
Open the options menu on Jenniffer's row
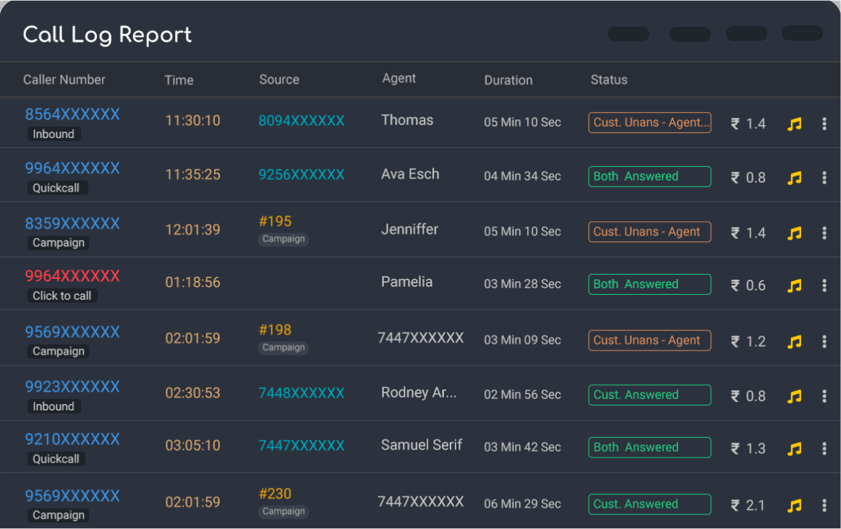click(x=824, y=233)
